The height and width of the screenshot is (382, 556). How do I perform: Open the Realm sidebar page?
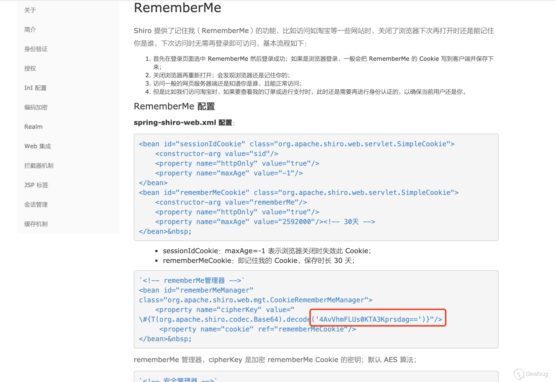(x=33, y=127)
